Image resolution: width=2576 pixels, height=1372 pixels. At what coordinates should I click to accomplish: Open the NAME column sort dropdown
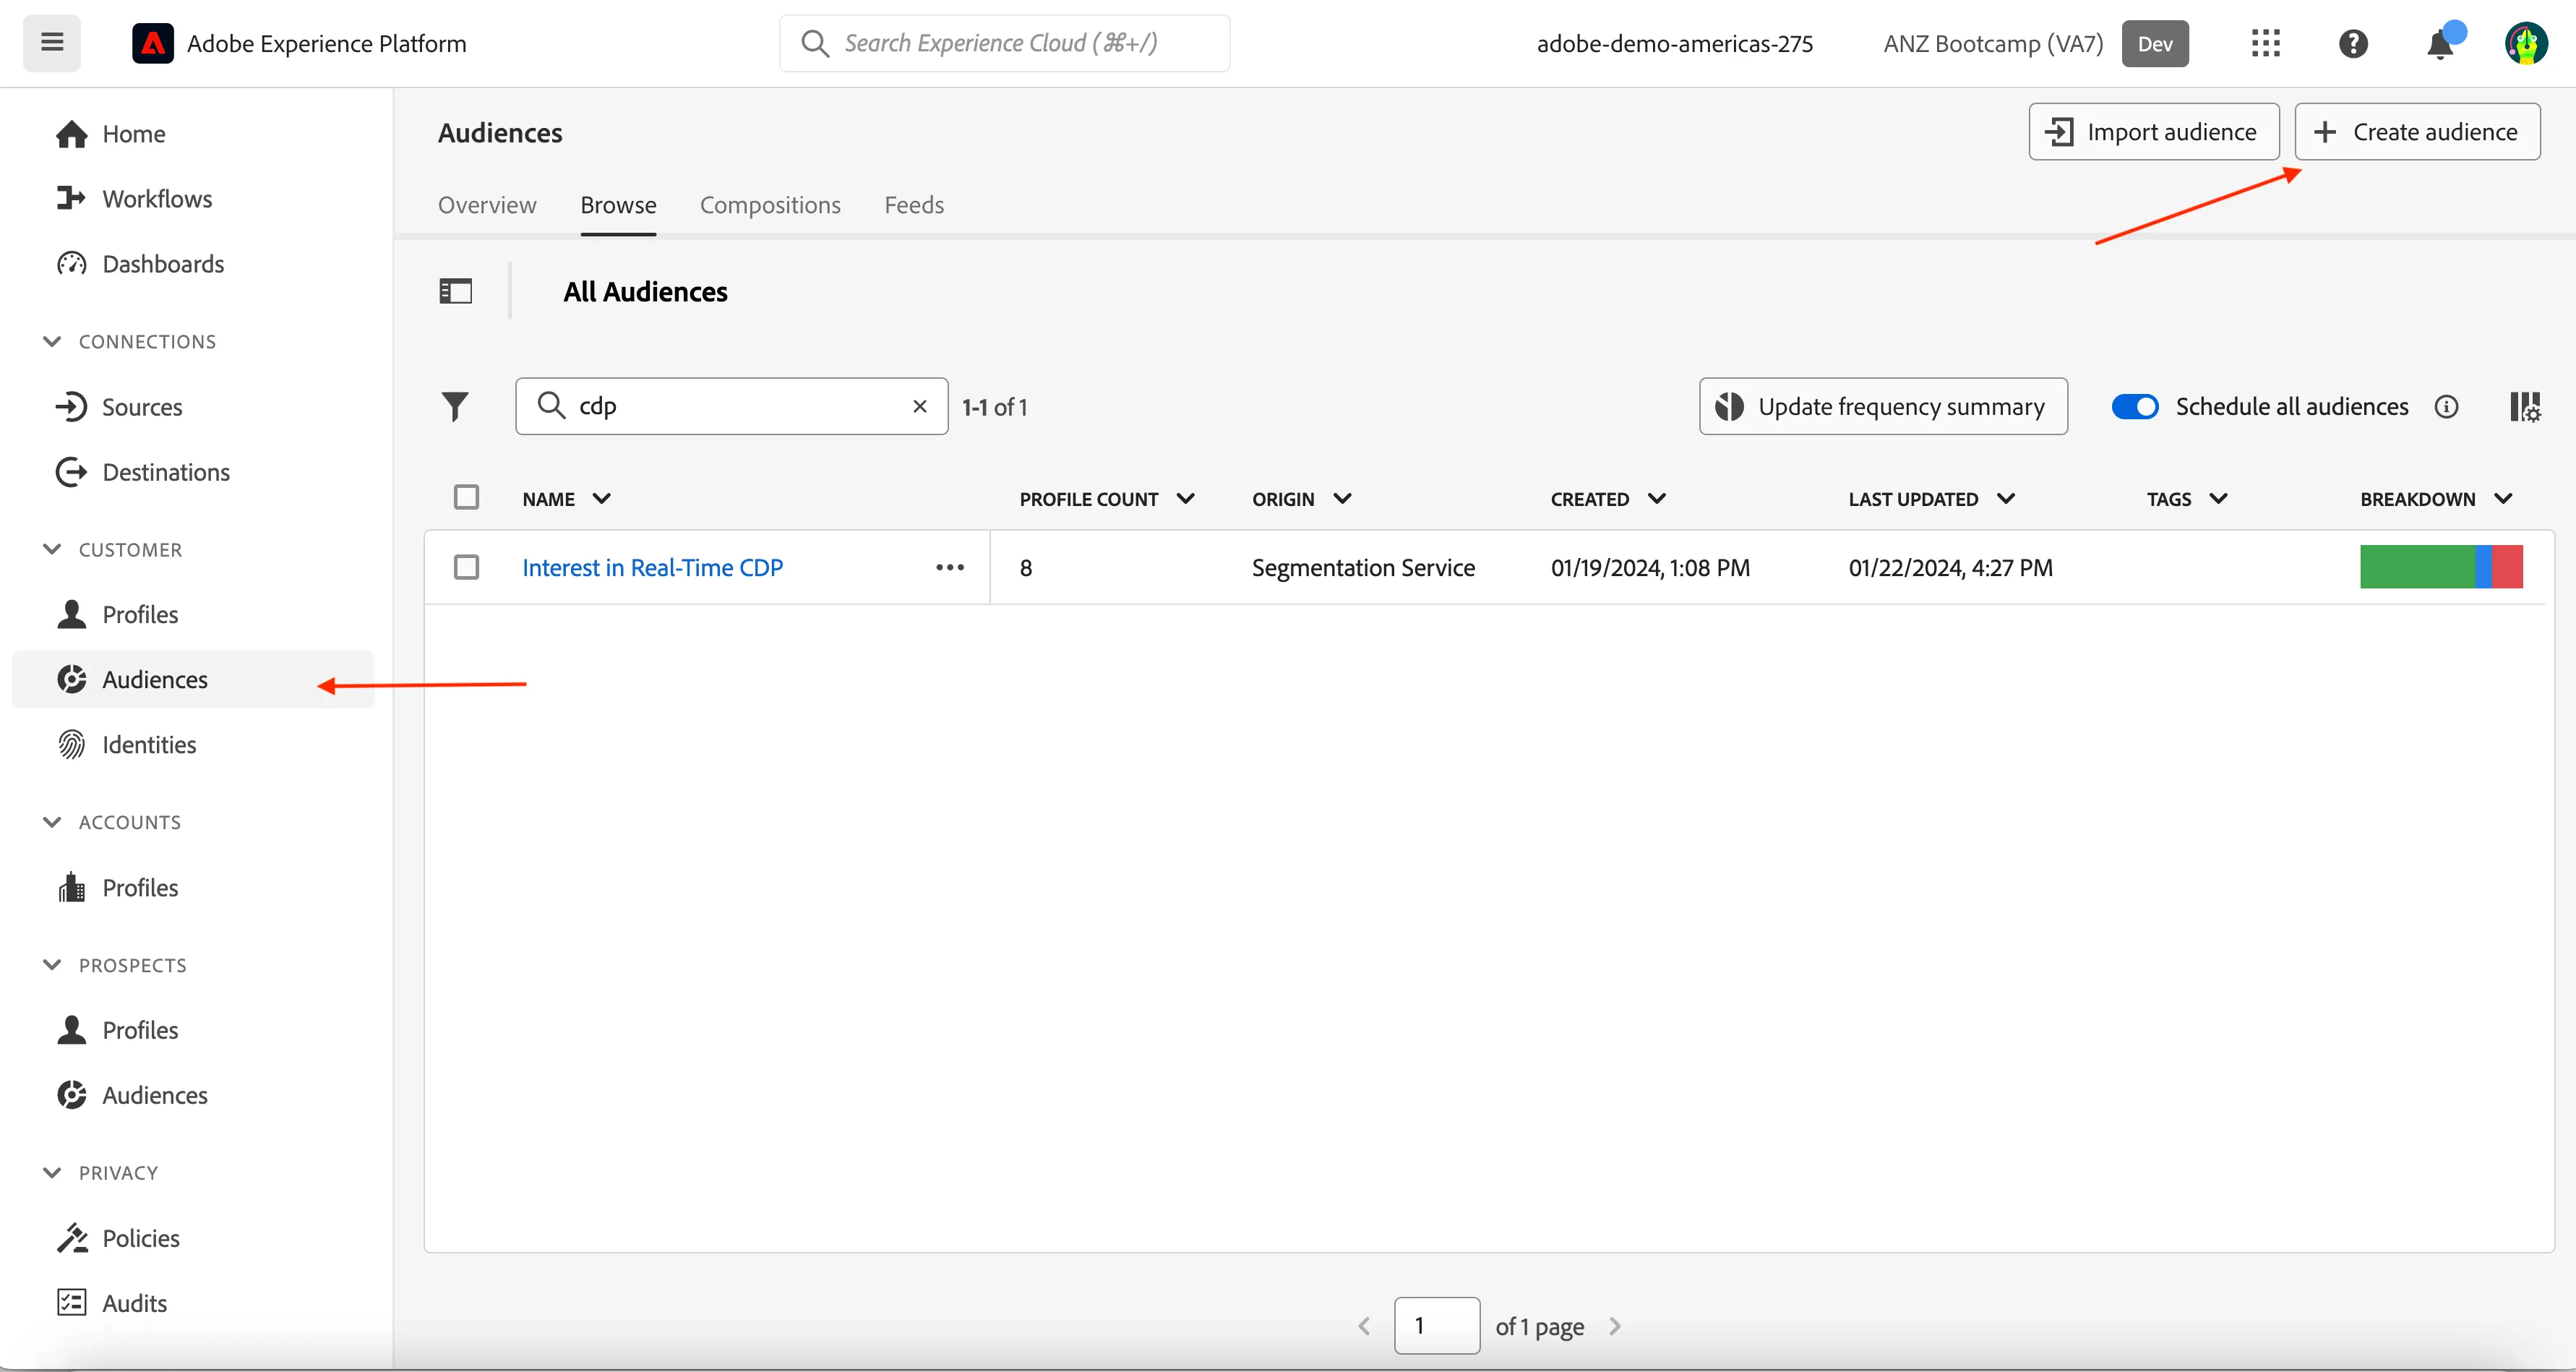pos(601,498)
